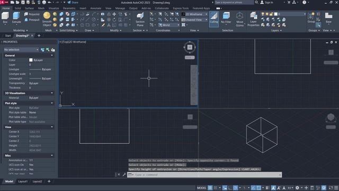This screenshot has width=339, height=191.
Task: Collapse the Plot style section
Action: point(52,103)
